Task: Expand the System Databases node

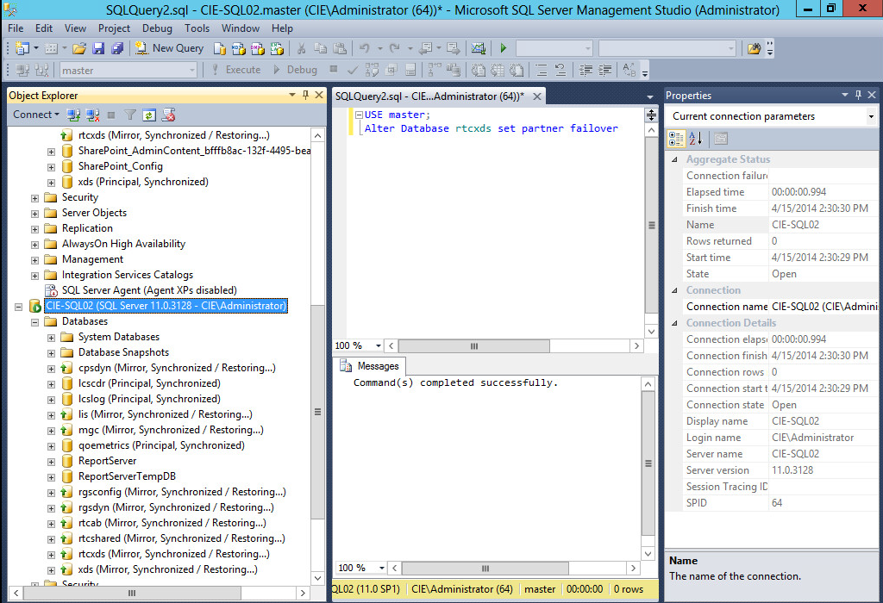Action: click(x=50, y=336)
